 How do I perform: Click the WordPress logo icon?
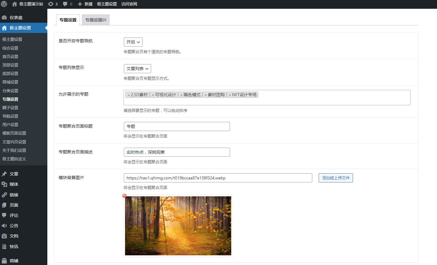tap(4, 4)
